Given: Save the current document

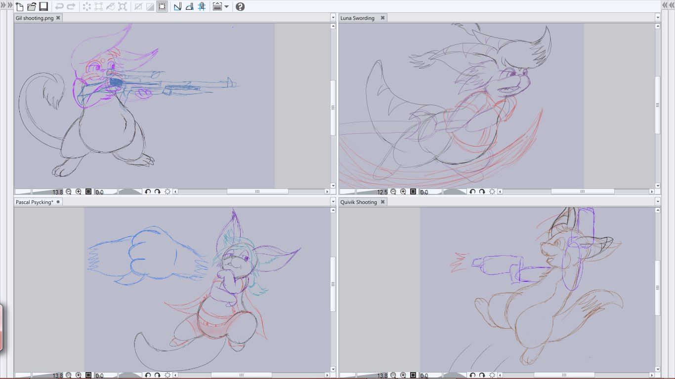Looking at the screenshot, I should [x=43, y=6].
